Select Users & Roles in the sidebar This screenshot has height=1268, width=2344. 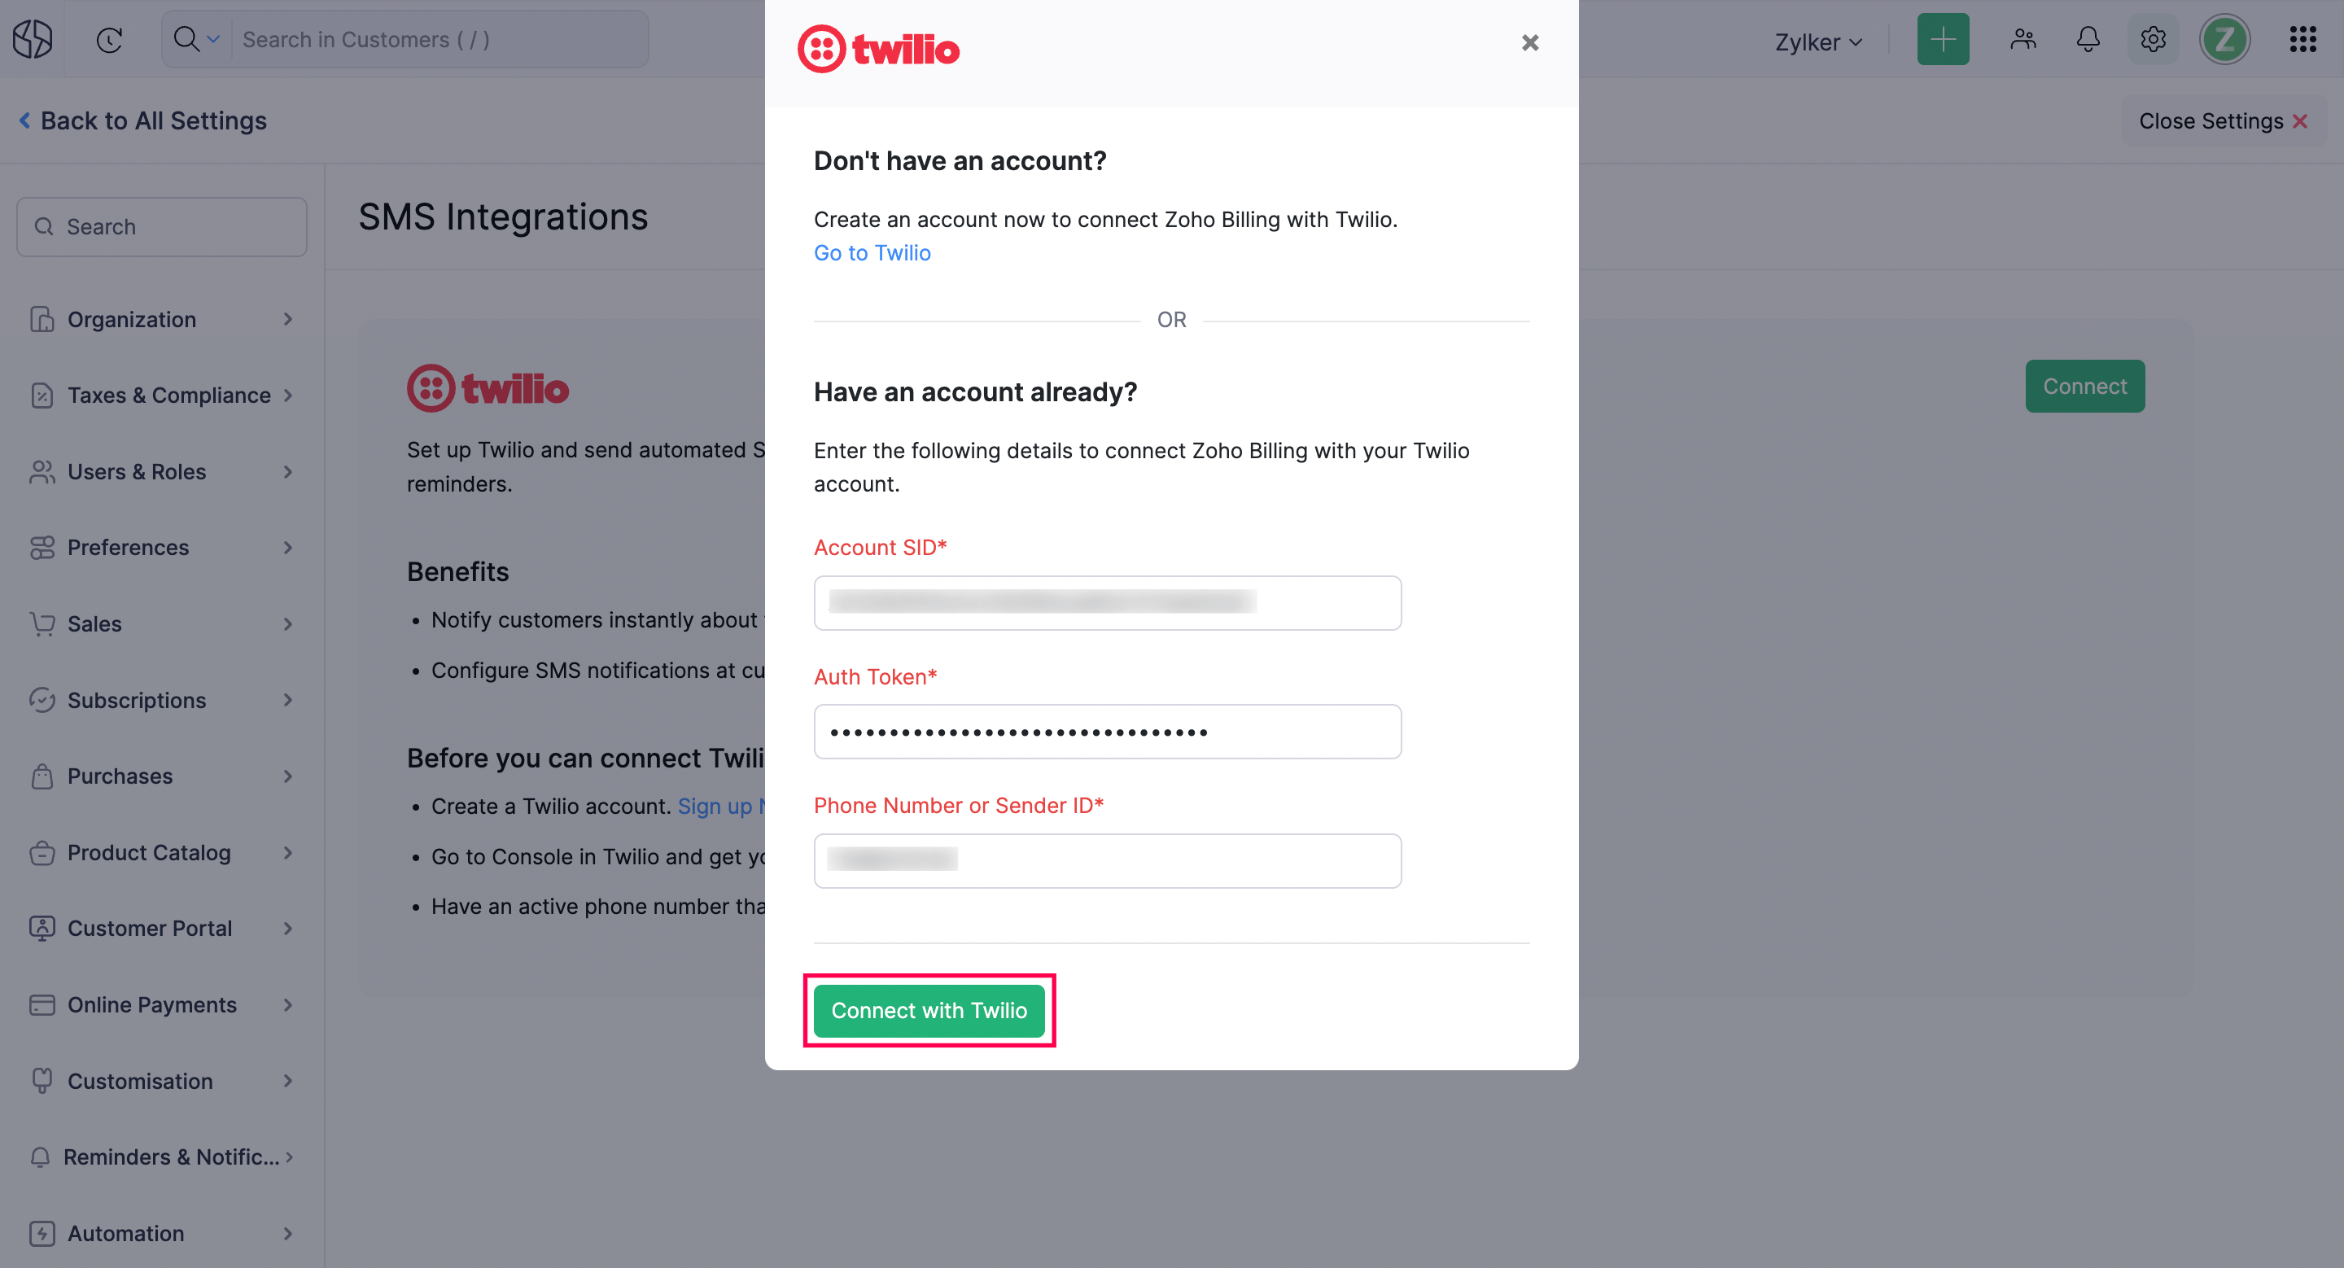137,471
